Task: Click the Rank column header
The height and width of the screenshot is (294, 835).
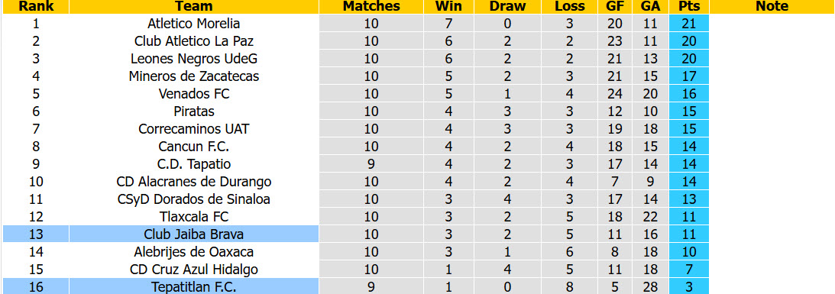Action: (36, 6)
